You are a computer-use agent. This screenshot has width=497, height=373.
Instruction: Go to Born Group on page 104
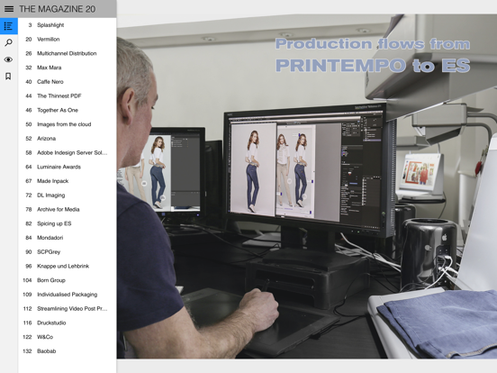pos(68,280)
